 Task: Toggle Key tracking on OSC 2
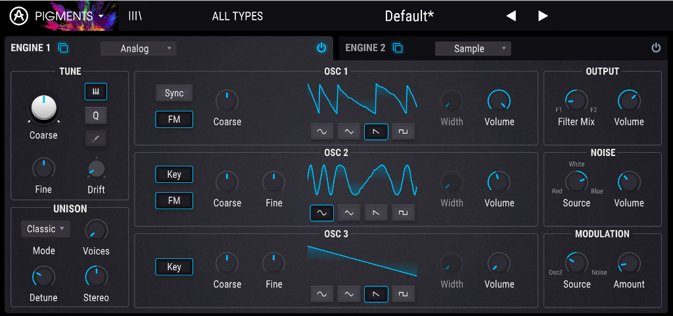[x=174, y=174]
